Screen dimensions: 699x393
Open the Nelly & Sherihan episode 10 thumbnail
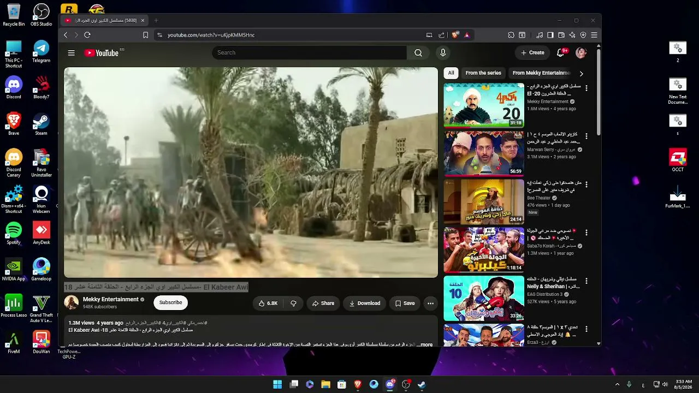click(484, 298)
